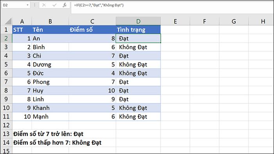274x154 pixels.
Task: Select Dương's Không Đạt status cell
Action: (138, 64)
